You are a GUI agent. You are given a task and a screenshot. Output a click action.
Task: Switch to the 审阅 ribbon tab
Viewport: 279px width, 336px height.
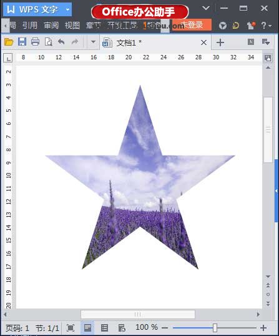click(51, 25)
